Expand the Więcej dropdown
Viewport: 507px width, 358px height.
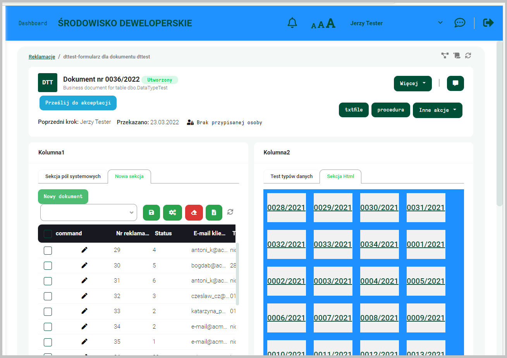tap(412, 84)
